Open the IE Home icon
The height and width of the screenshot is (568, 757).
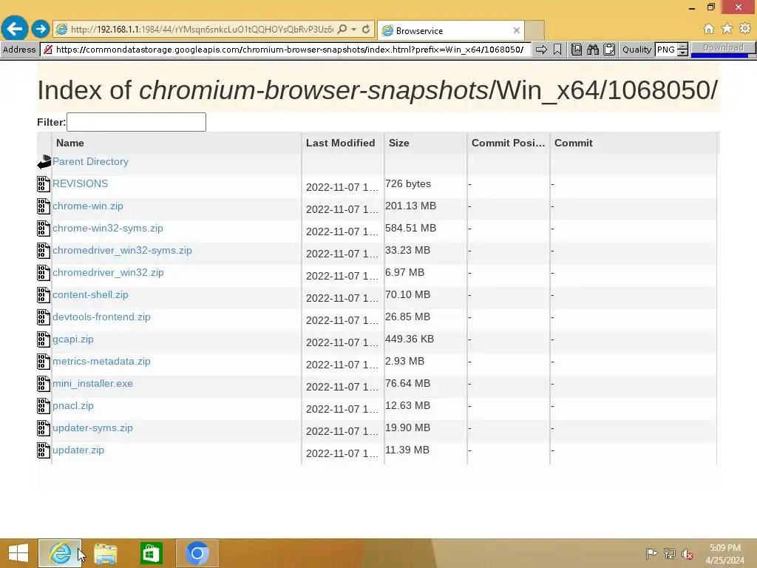click(709, 29)
